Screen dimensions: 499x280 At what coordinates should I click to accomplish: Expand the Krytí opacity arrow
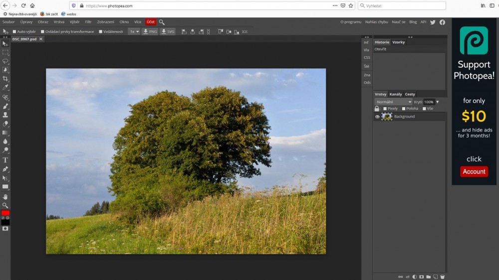coord(438,102)
